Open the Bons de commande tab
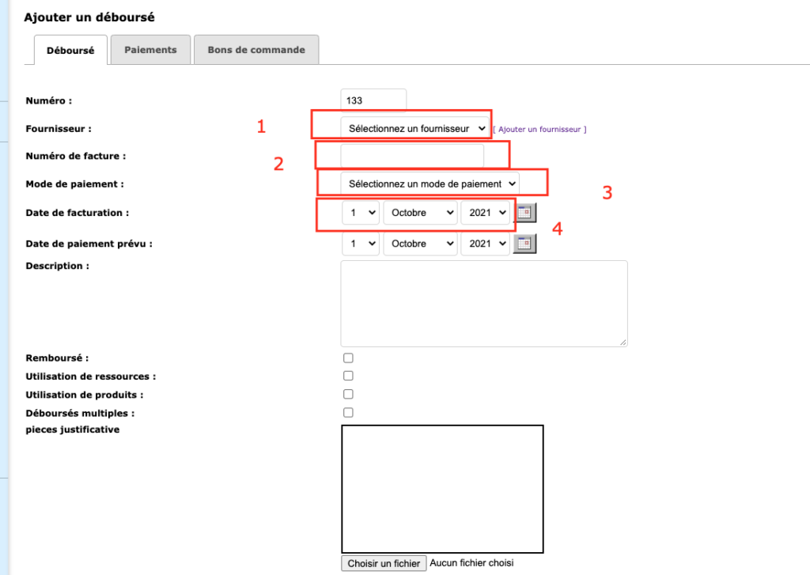Viewport: 810px width, 575px height. (256, 50)
